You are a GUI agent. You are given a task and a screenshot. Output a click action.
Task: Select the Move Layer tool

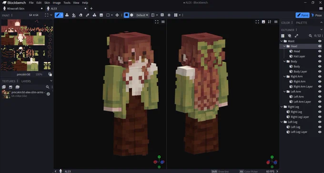[x=117, y=15]
